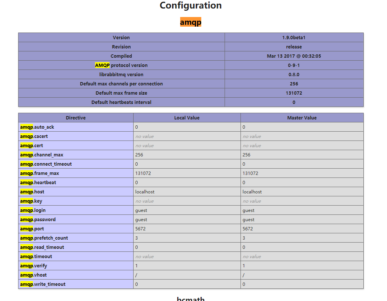The image size is (387, 301).
Task: Select the Mar 13 2017 compiled date
Action: [294, 56]
